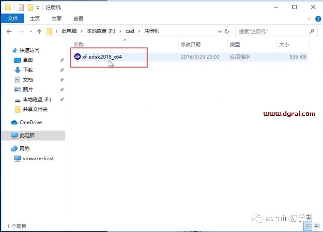Open 共享文件夹 in the navigation pane
The height and width of the screenshot is (232, 323).
[x=35, y=109]
